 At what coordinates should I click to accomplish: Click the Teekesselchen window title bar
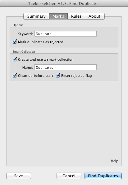point(64,3)
